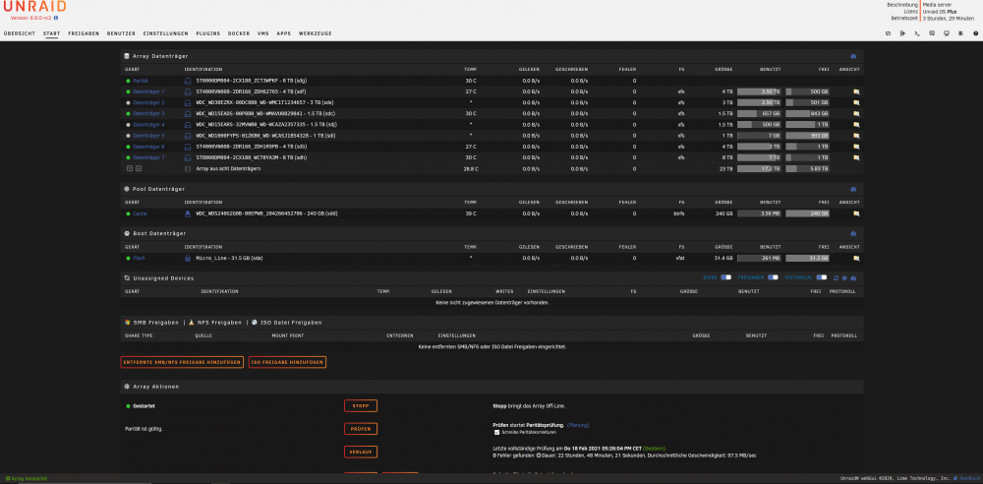Toggle the Schreibe Paritätskorrekturen checkbox
Image resolution: width=983 pixels, height=484 pixels.
pyautogui.click(x=497, y=433)
